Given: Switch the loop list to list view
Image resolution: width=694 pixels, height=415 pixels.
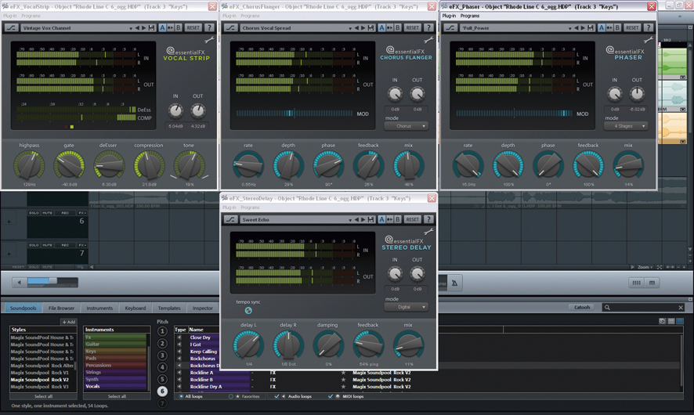Looking at the screenshot, I should pos(671,321).
